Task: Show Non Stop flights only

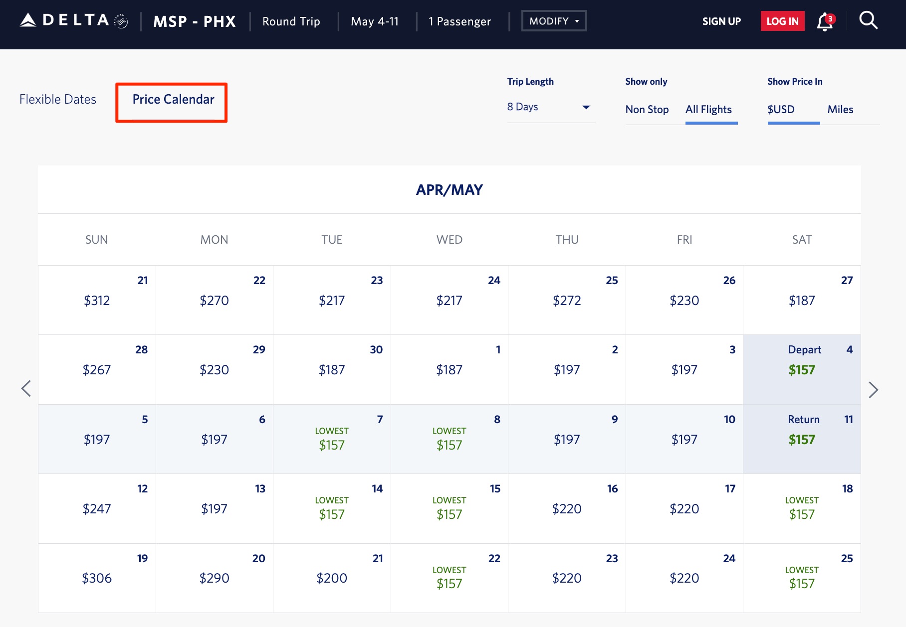Action: 647,109
